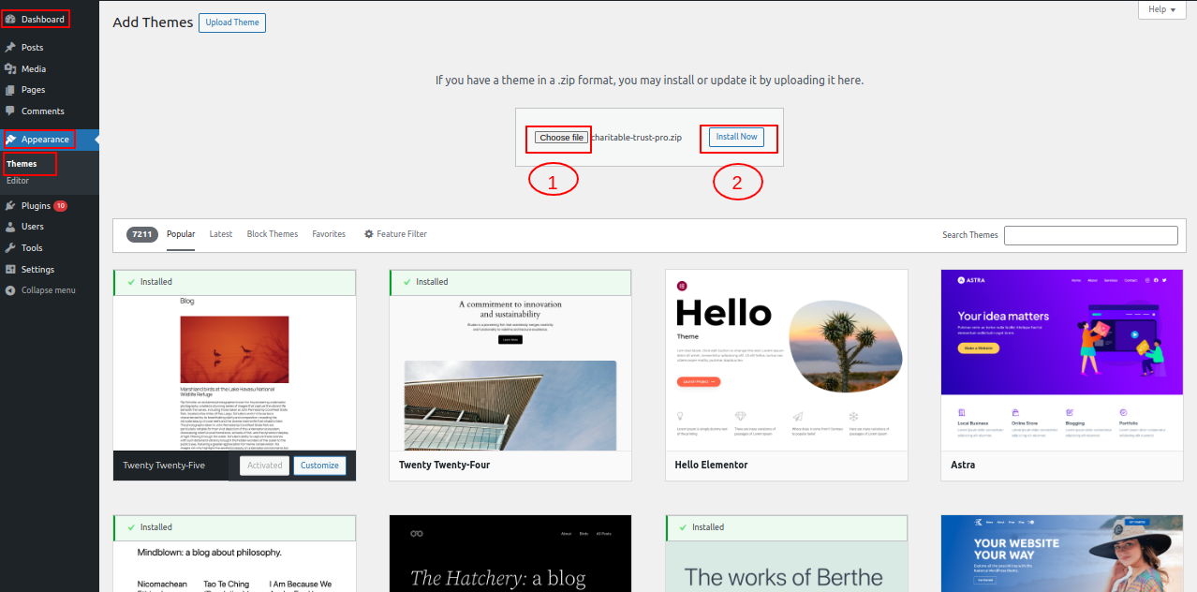
Task: Expand the Help dropdown tab
Action: (1161, 9)
